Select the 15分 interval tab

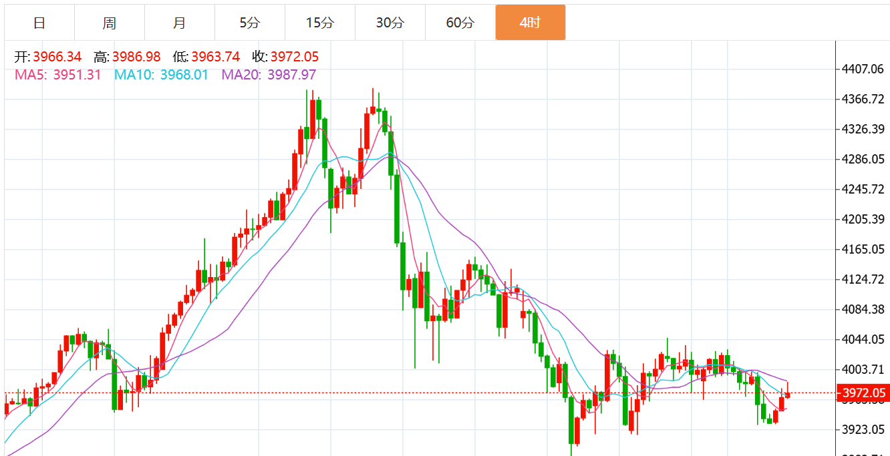(x=320, y=23)
